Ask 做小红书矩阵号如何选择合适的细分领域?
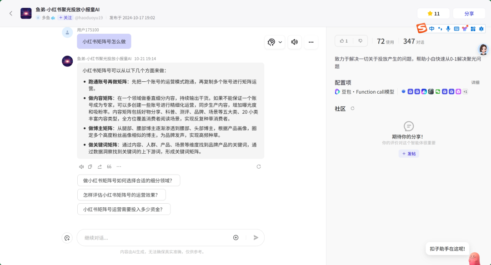 (x=129, y=180)
